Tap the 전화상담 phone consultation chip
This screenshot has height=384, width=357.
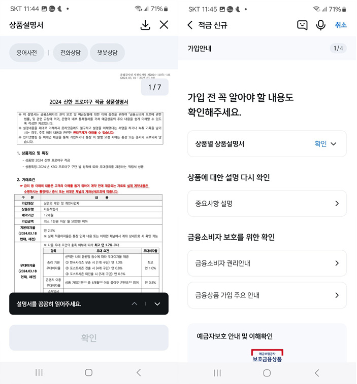click(71, 53)
